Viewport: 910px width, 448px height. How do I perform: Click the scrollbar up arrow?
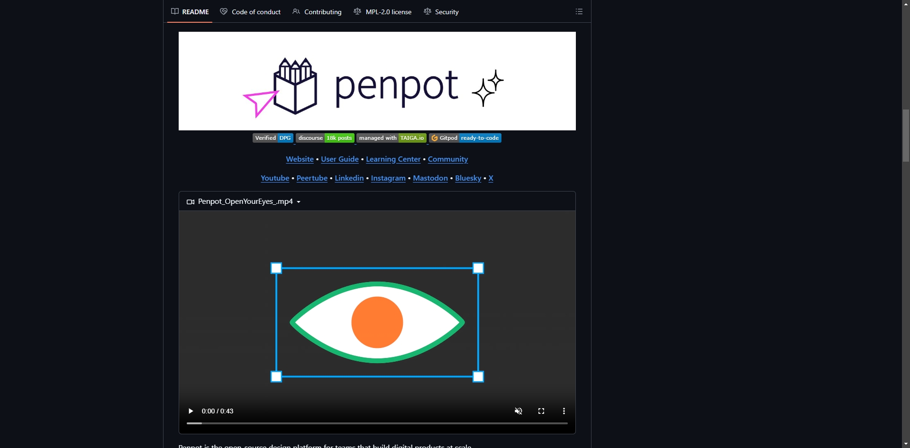click(x=906, y=3)
